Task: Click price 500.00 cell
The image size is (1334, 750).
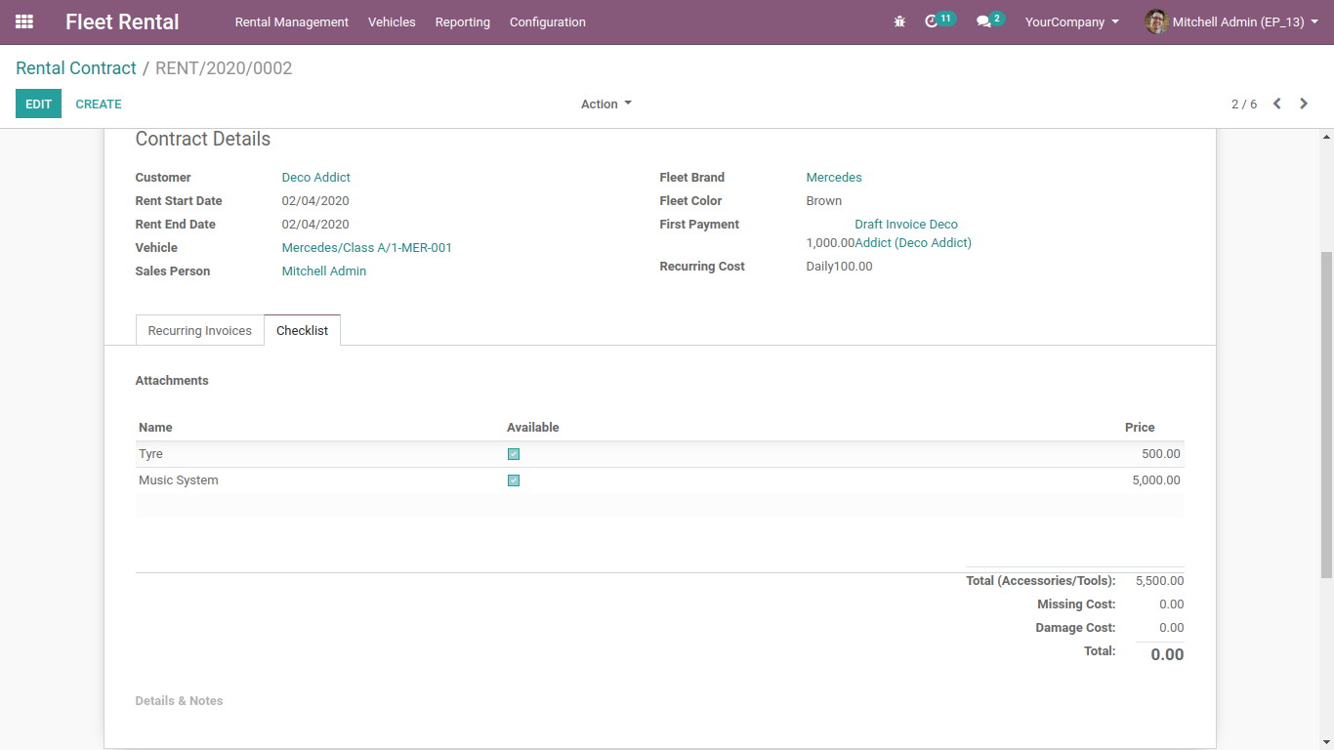Action: (1161, 454)
